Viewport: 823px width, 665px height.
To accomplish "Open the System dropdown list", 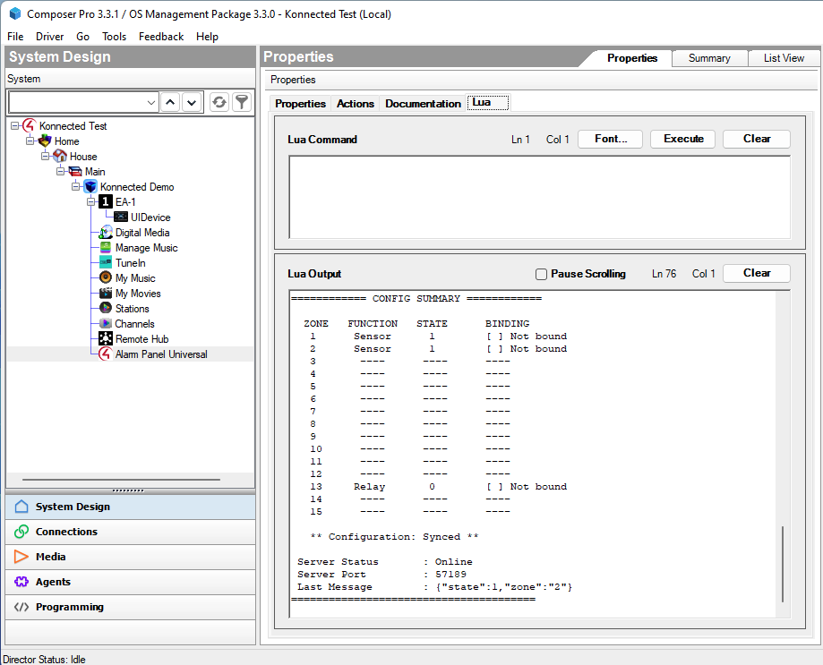I will tap(150, 102).
